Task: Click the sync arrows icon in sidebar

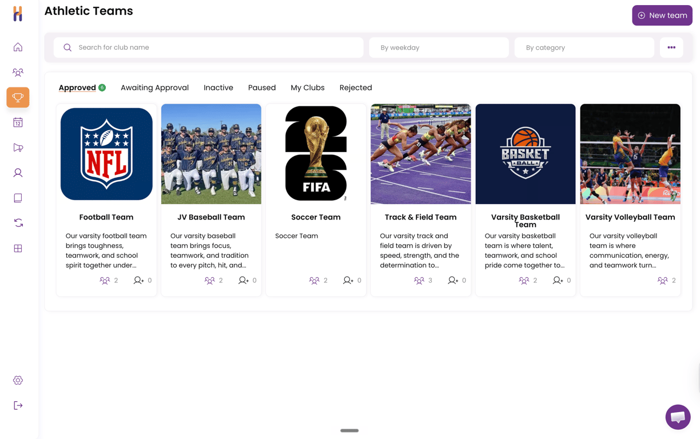Action: click(x=18, y=223)
